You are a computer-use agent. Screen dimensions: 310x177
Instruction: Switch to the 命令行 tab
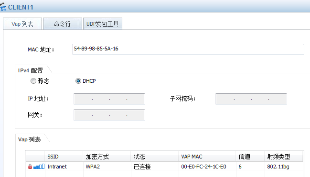pos(63,24)
